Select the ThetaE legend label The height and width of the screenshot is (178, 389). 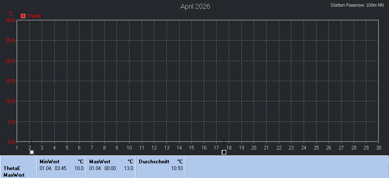(x=34, y=16)
